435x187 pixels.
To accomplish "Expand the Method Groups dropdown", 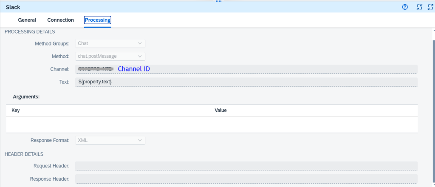I will pyautogui.click(x=110, y=43).
